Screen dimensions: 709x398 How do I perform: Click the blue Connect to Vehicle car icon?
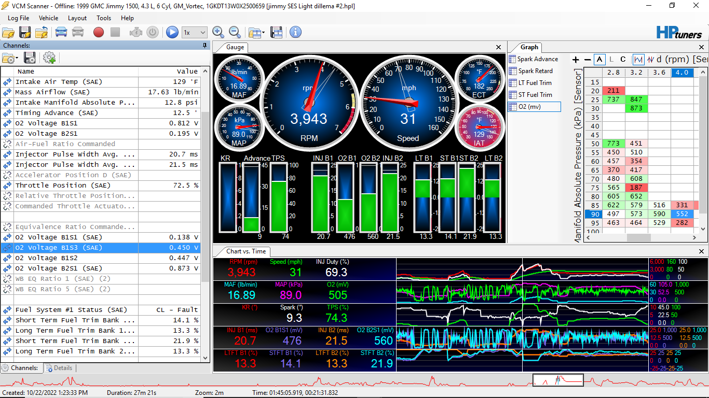61,32
